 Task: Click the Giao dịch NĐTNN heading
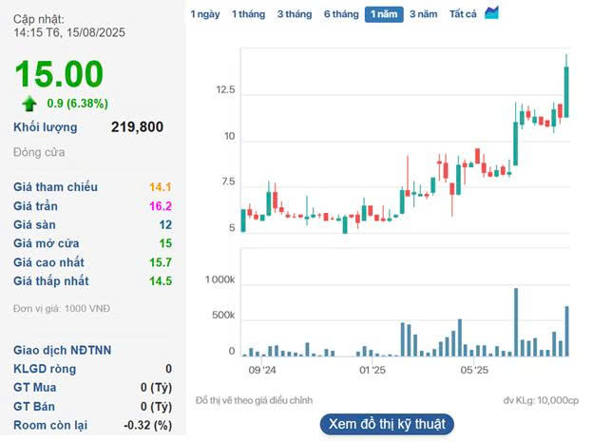pyautogui.click(x=62, y=350)
